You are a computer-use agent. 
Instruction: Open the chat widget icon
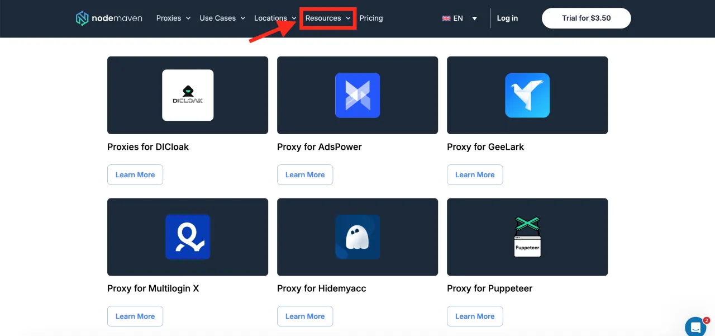click(695, 326)
